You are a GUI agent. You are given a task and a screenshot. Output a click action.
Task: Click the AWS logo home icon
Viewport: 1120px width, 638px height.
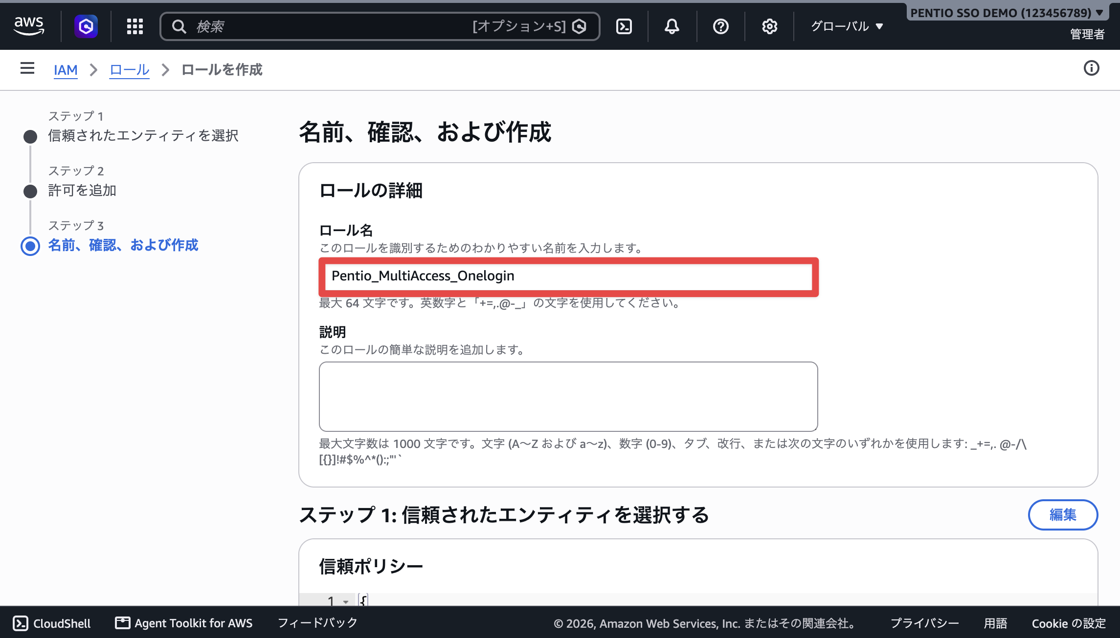point(29,26)
